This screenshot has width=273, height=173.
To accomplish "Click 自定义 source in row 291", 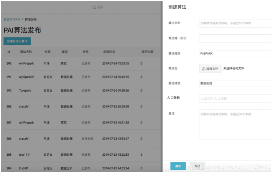I will (48, 77).
